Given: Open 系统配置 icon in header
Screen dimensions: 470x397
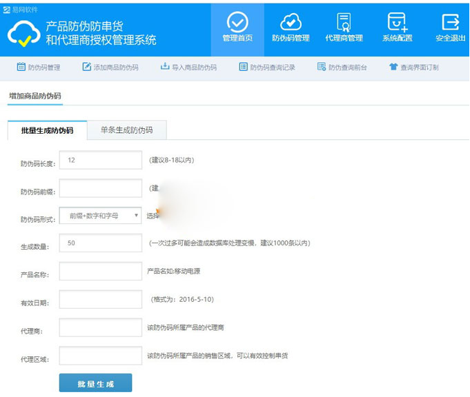Looking at the screenshot, I should pyautogui.click(x=397, y=21).
